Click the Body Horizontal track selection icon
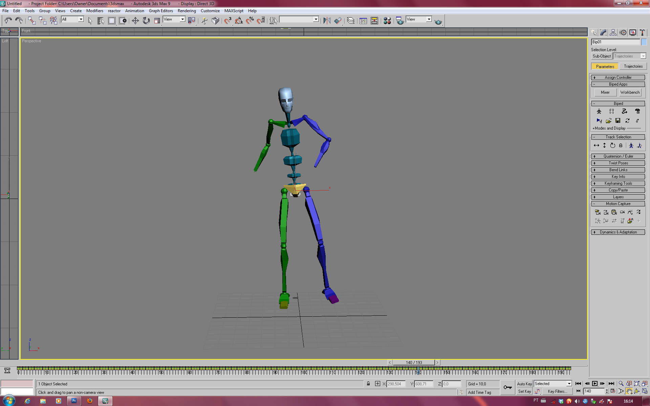This screenshot has height=406, width=650. coord(597,145)
